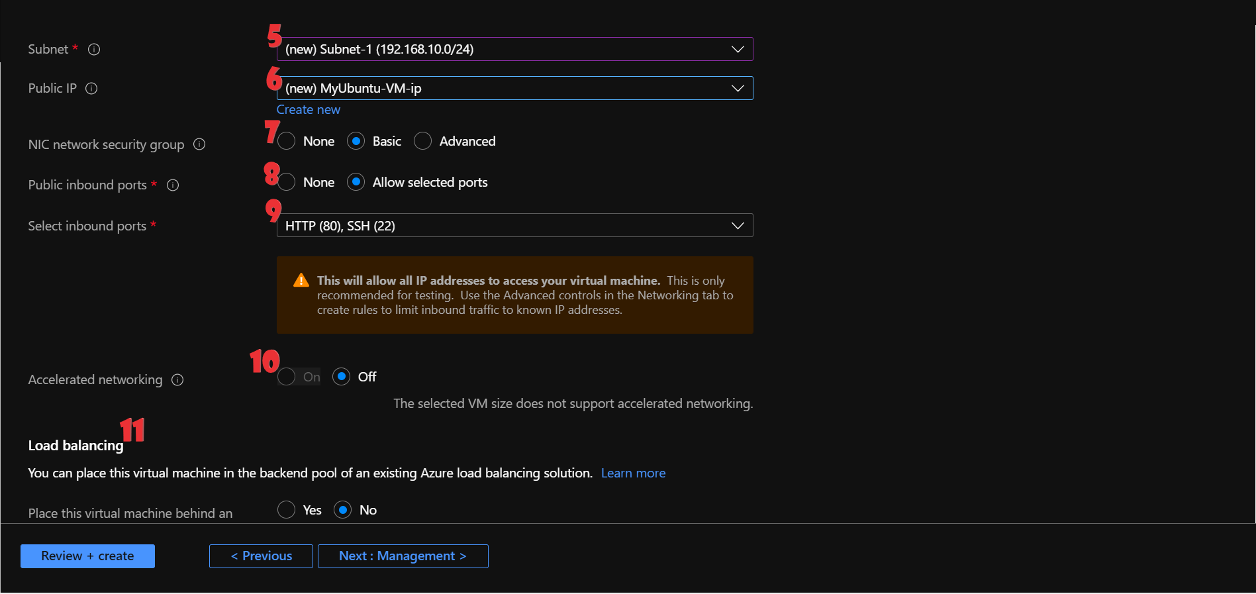Select Advanced NIC network security group

422,141
